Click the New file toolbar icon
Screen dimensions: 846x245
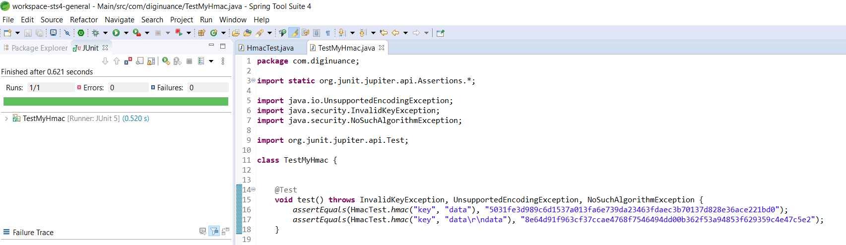(7, 33)
